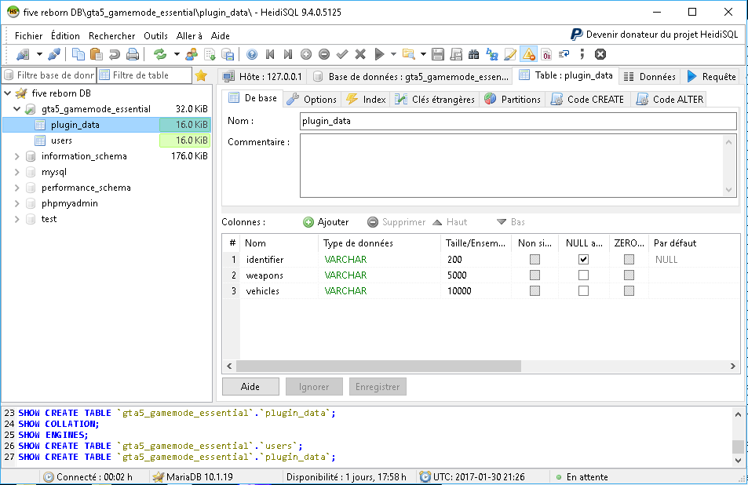Click the wrap long lines icon
748x485 pixels.
click(564, 54)
